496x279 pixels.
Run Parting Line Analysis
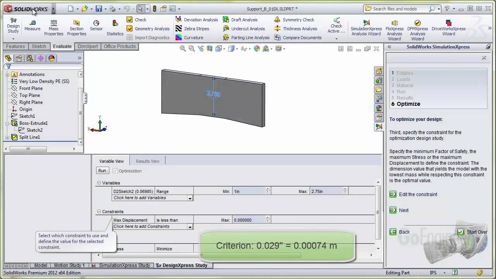tap(246, 38)
